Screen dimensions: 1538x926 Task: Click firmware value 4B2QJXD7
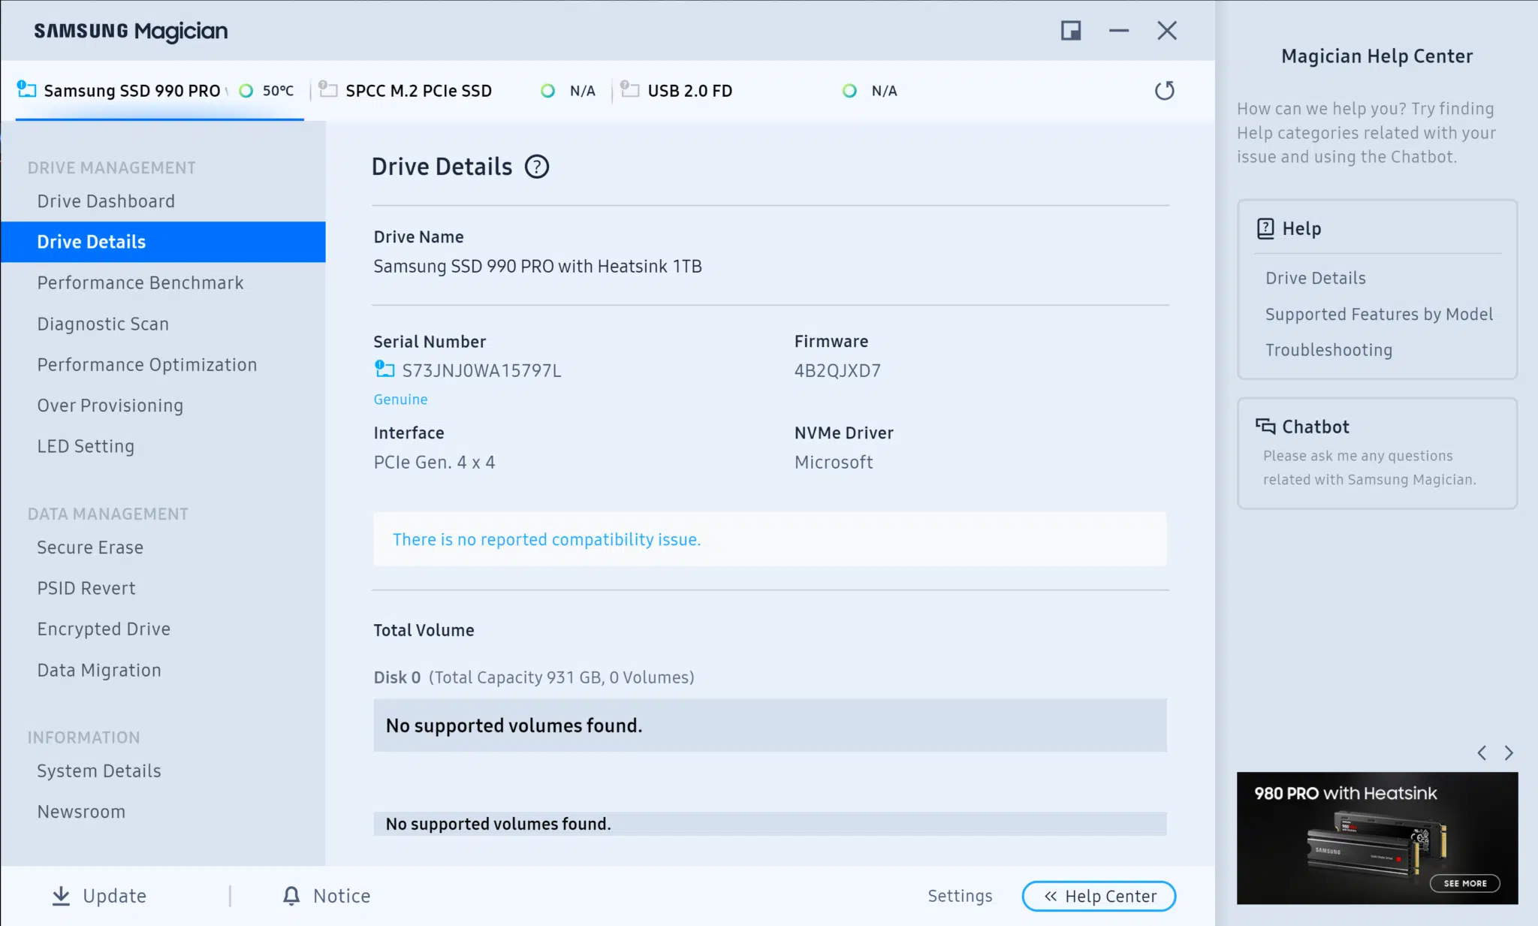pyautogui.click(x=837, y=370)
